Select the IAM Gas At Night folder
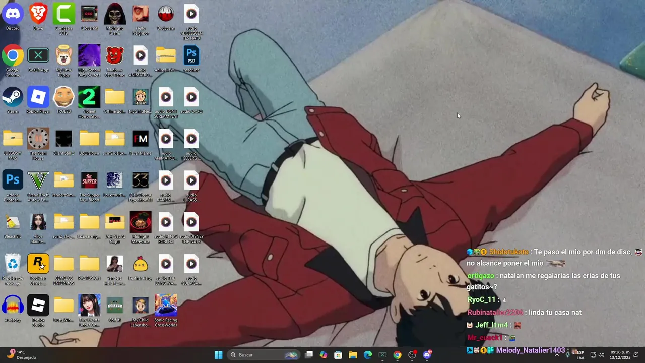 click(x=115, y=228)
